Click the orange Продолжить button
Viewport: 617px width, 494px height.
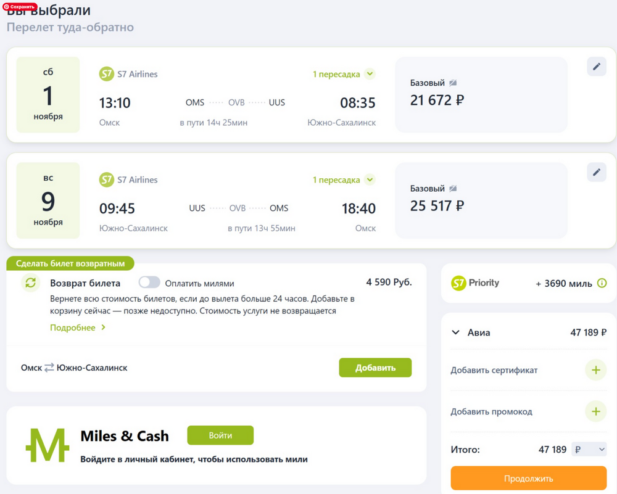click(528, 479)
